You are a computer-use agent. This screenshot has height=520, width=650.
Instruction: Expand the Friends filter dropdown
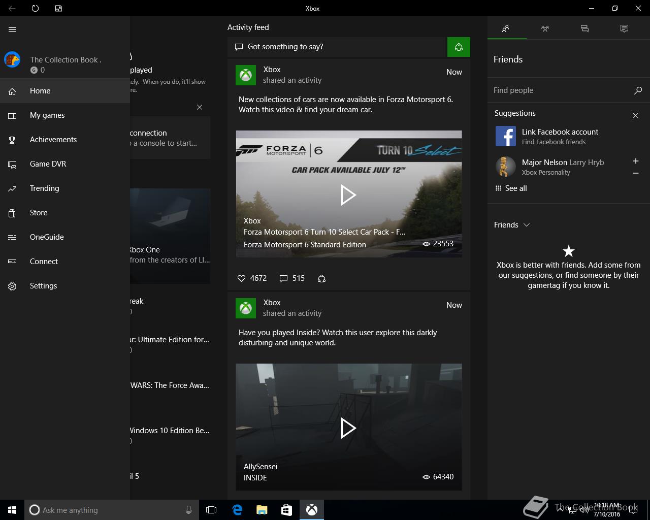click(x=512, y=225)
